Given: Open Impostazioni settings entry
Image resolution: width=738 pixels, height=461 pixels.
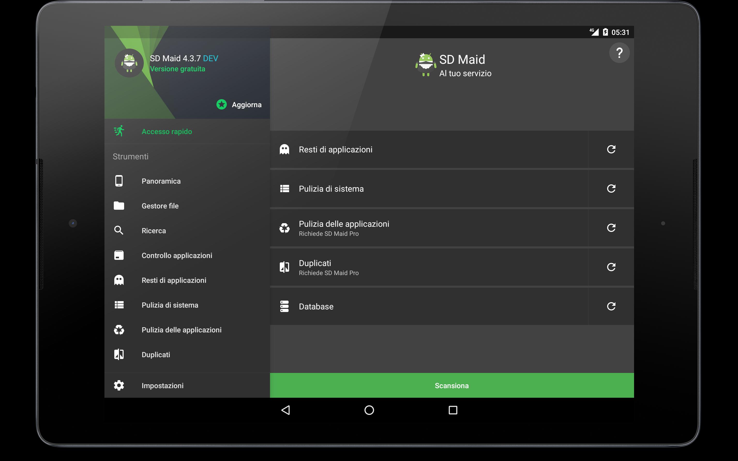Looking at the screenshot, I should [x=187, y=386].
